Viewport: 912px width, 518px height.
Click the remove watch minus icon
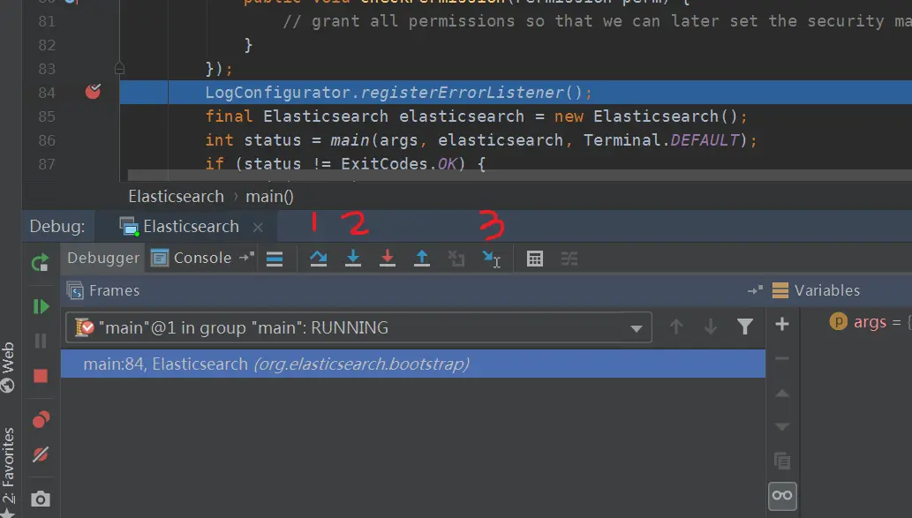point(782,358)
